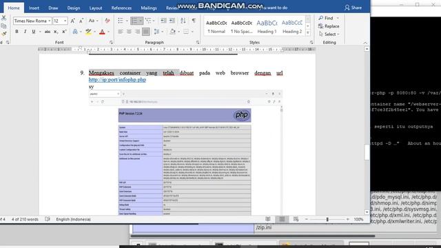Apply subscript formatting
The width and height of the screenshot is (441, 248).
click(56, 32)
